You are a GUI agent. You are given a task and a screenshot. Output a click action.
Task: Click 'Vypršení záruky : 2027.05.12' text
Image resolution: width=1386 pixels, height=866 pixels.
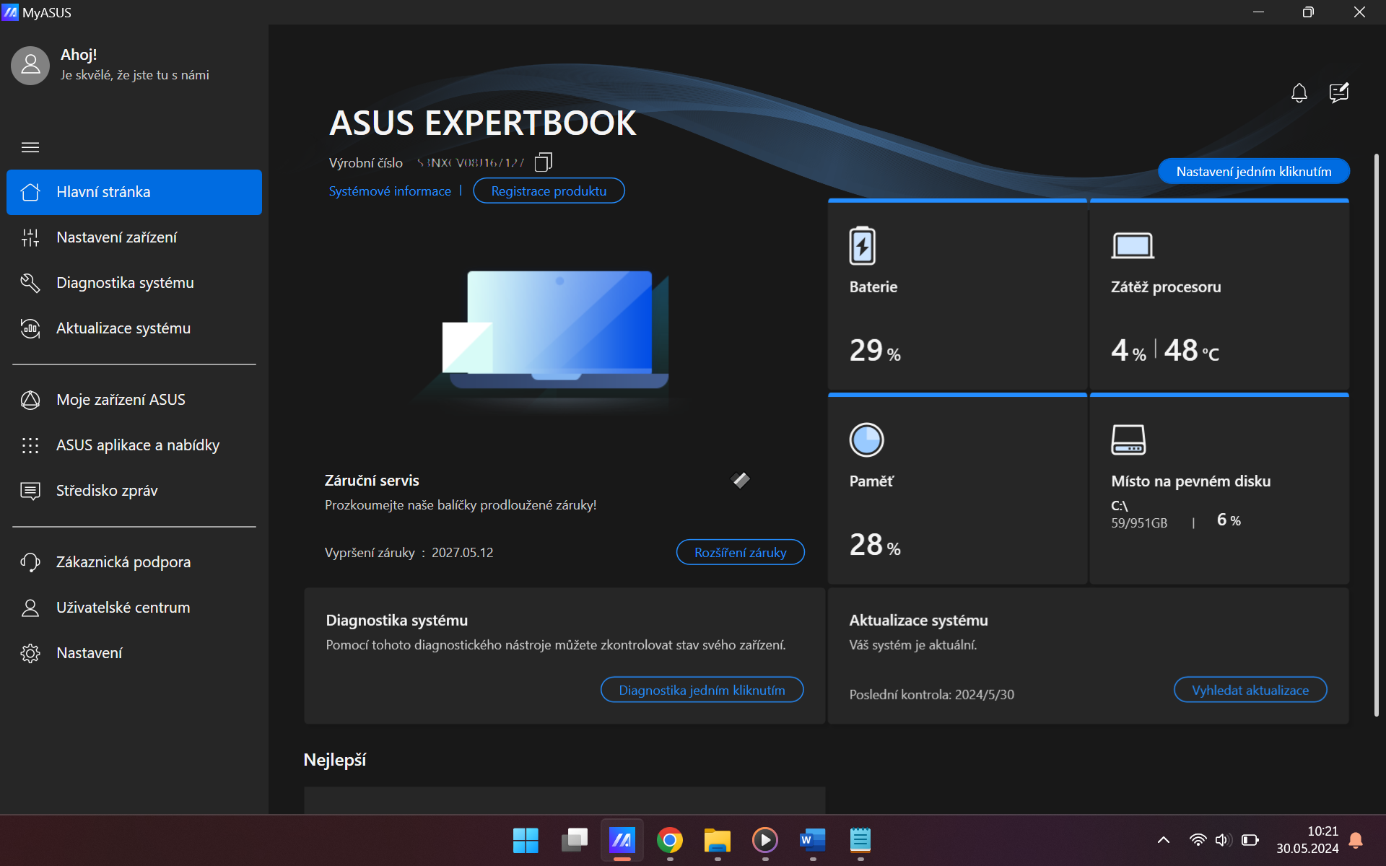tap(409, 553)
